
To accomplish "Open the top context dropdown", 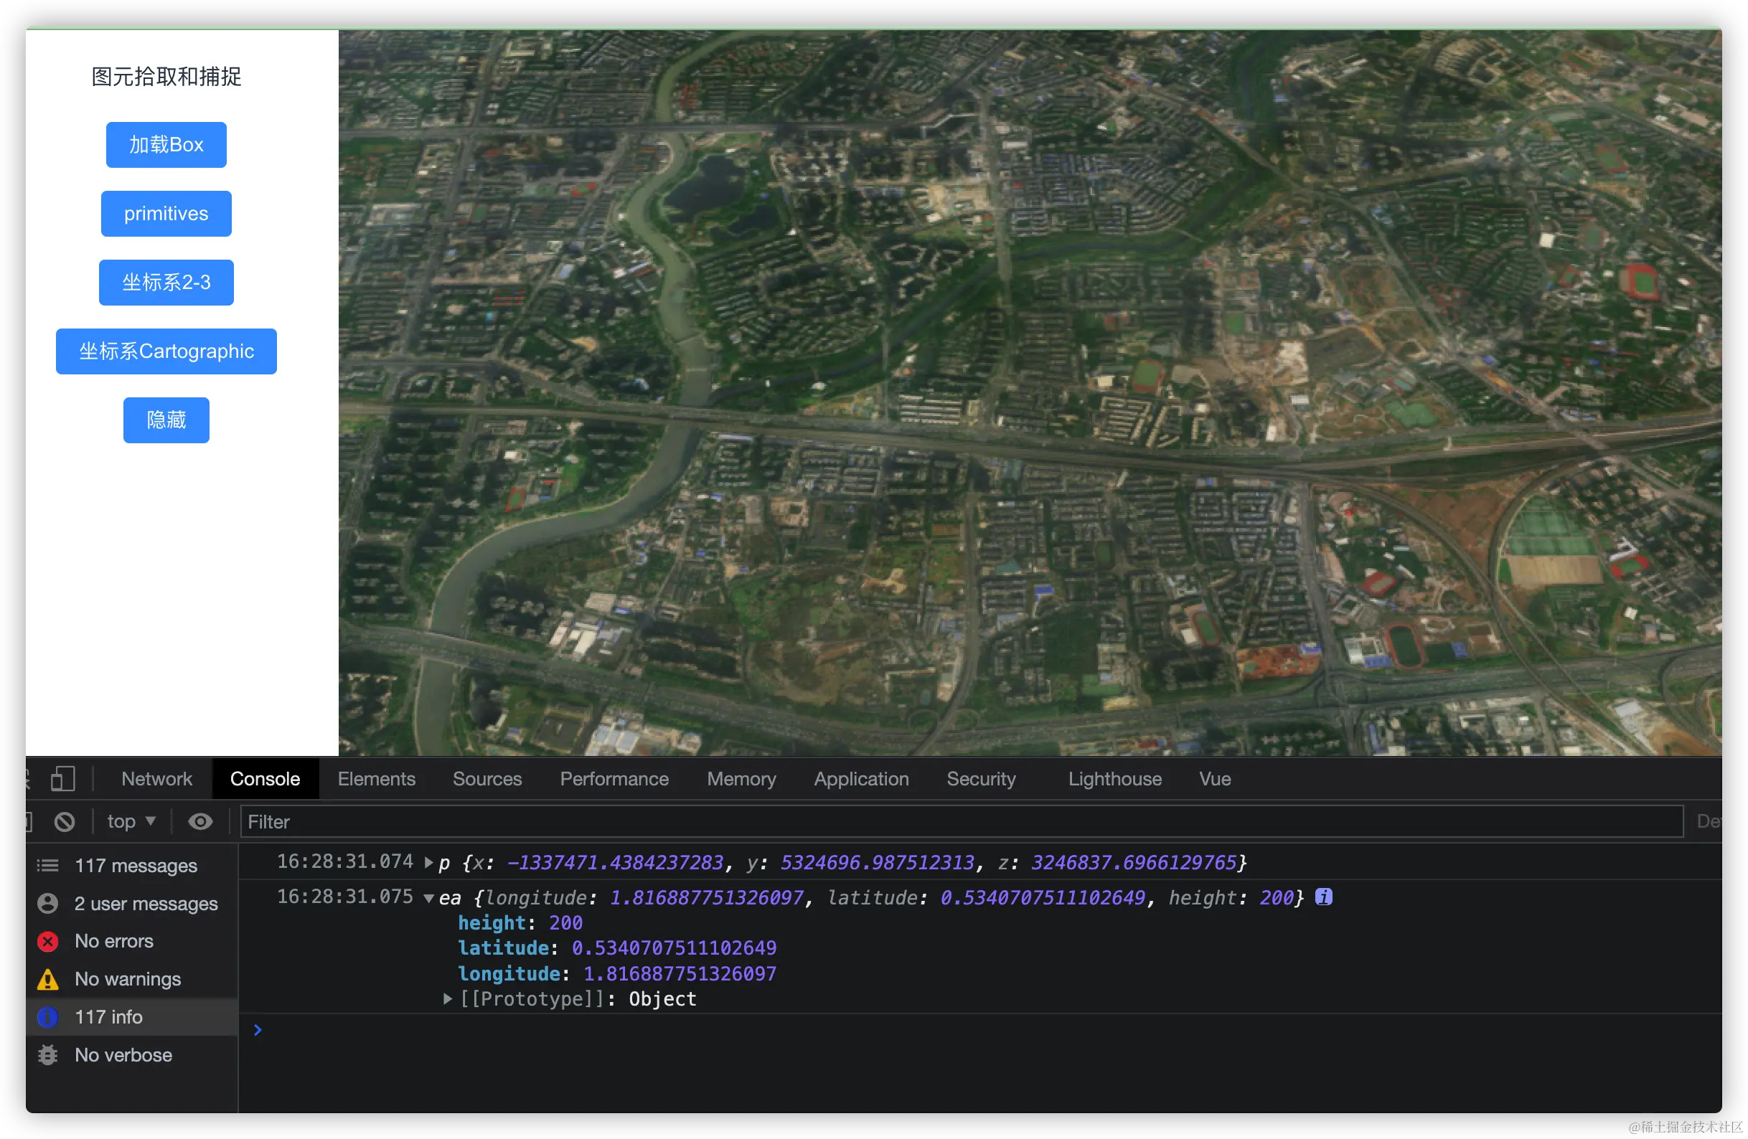I will (131, 821).
